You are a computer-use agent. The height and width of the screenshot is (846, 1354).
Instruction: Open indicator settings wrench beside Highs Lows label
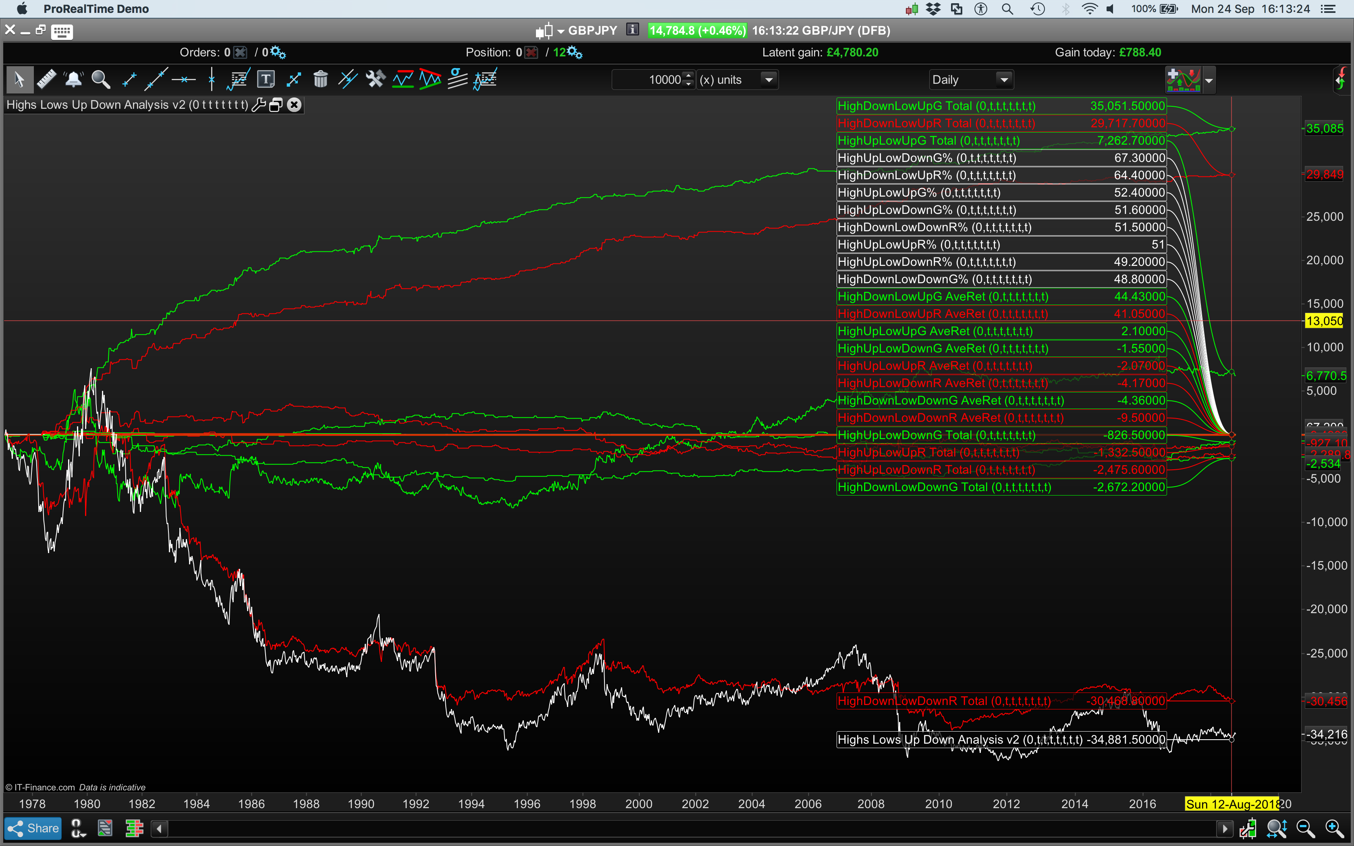pos(258,105)
